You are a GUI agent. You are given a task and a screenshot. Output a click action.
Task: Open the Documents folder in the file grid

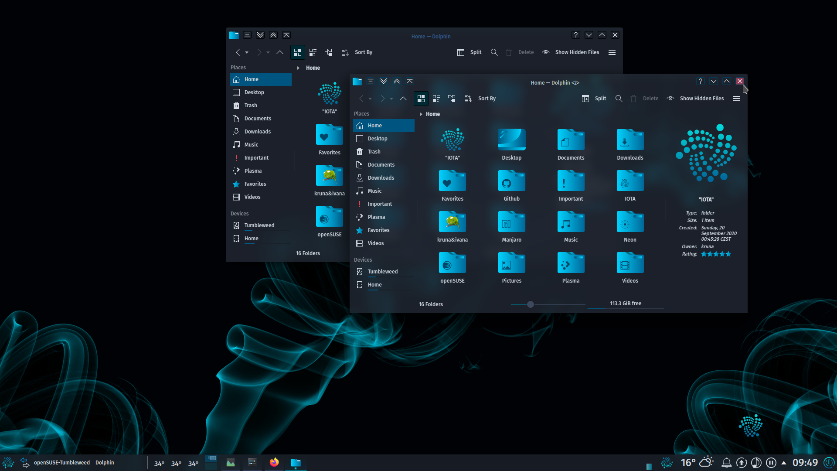[571, 144]
